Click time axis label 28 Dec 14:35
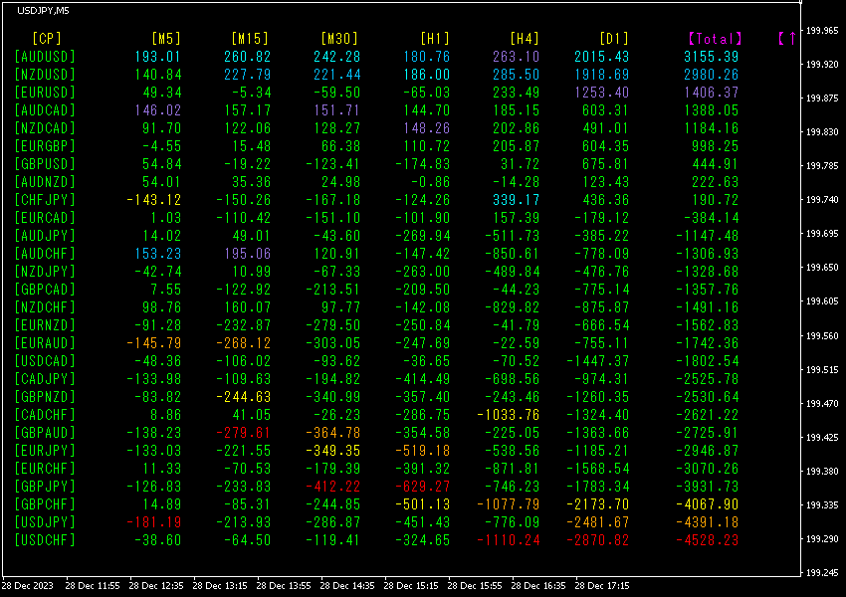The height and width of the screenshot is (597, 846). point(347,586)
